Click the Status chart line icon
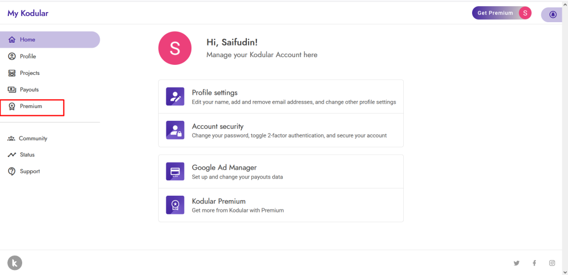568x275 pixels. click(12, 155)
